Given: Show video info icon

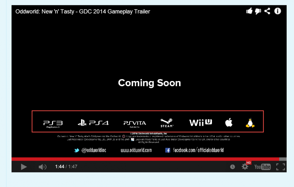Looking at the screenshot, I should click(x=278, y=11).
